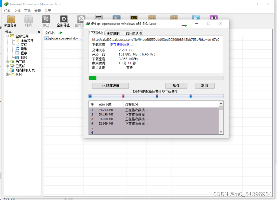Click the thread list scroll-down arrow

tap(221, 132)
